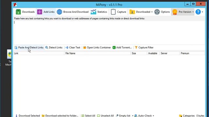The width and height of the screenshot is (209, 117).
Task: Open Browse And Download globe icon
Action: (59, 12)
